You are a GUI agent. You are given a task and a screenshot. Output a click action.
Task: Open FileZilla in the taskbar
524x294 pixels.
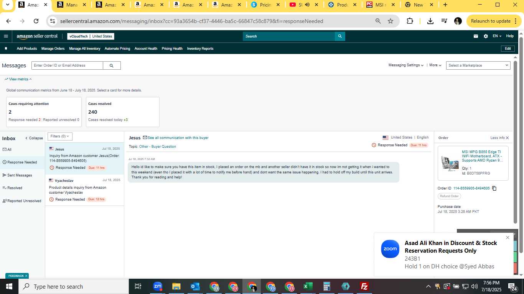pos(364,286)
